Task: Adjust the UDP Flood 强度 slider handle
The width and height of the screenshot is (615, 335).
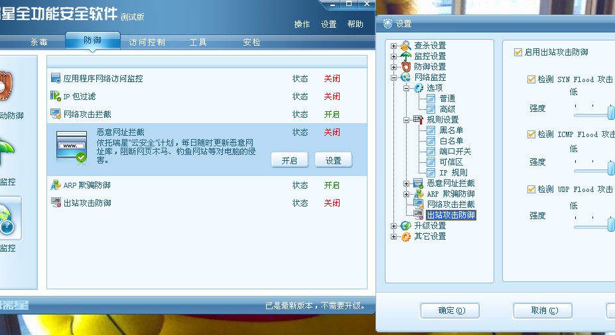Action: (610, 224)
